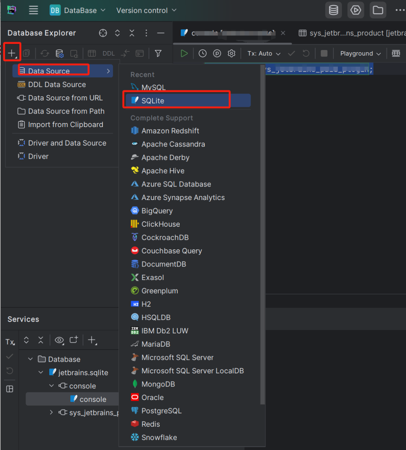Open data source properties icon
The width and height of the screenshot is (406, 450).
(x=59, y=53)
